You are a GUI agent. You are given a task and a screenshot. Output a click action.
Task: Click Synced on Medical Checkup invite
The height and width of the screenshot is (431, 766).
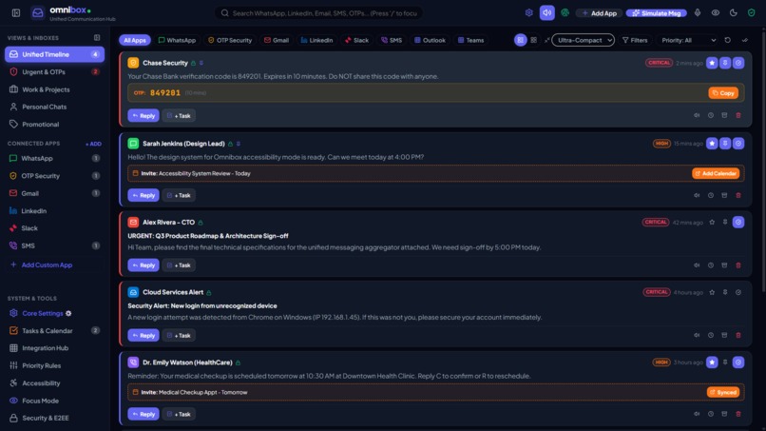click(723, 392)
